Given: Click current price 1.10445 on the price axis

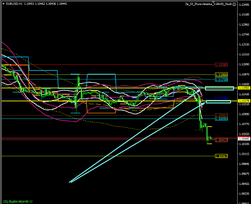Looking at the screenshot, I should point(244,139).
